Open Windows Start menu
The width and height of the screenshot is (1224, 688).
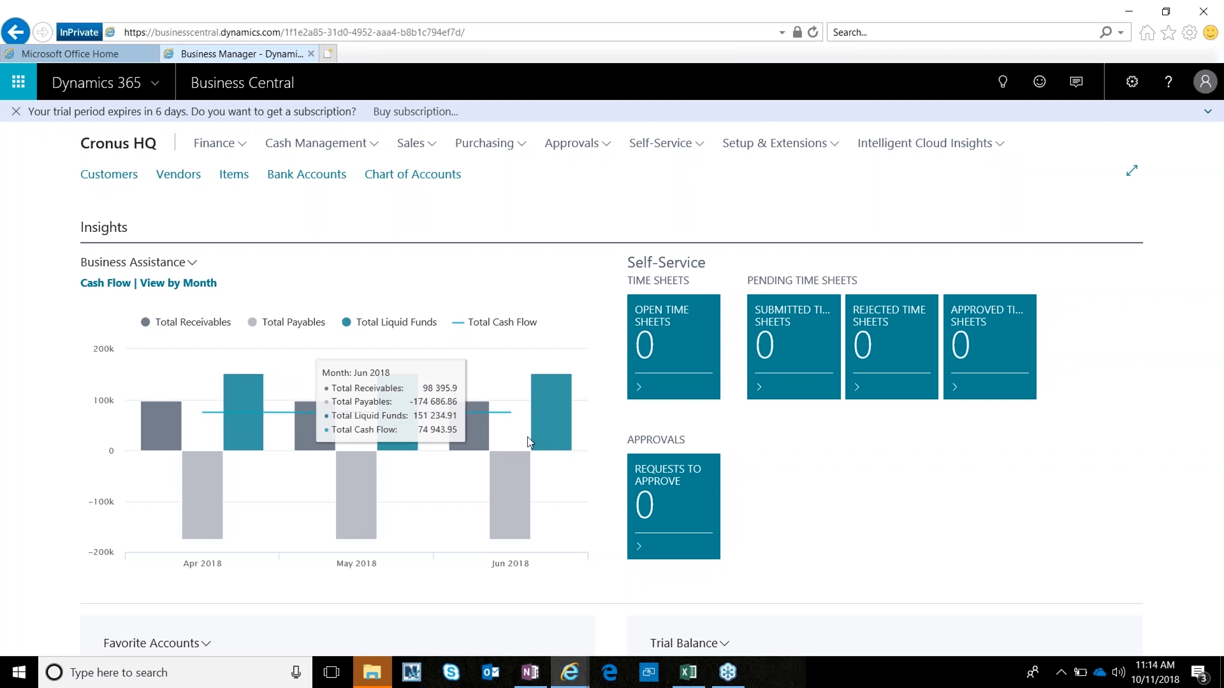(x=18, y=672)
